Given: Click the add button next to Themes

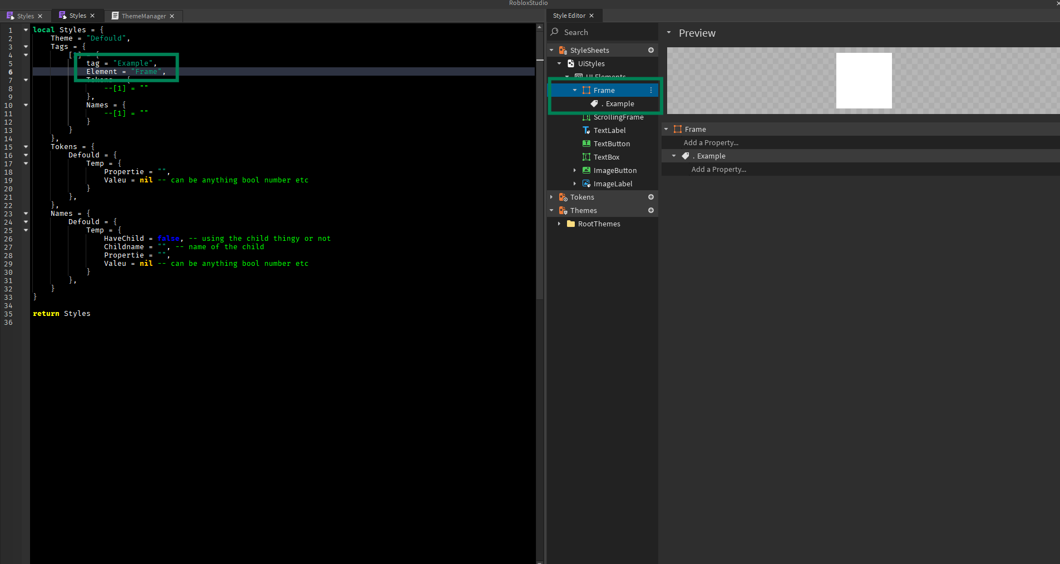Looking at the screenshot, I should [x=650, y=210].
